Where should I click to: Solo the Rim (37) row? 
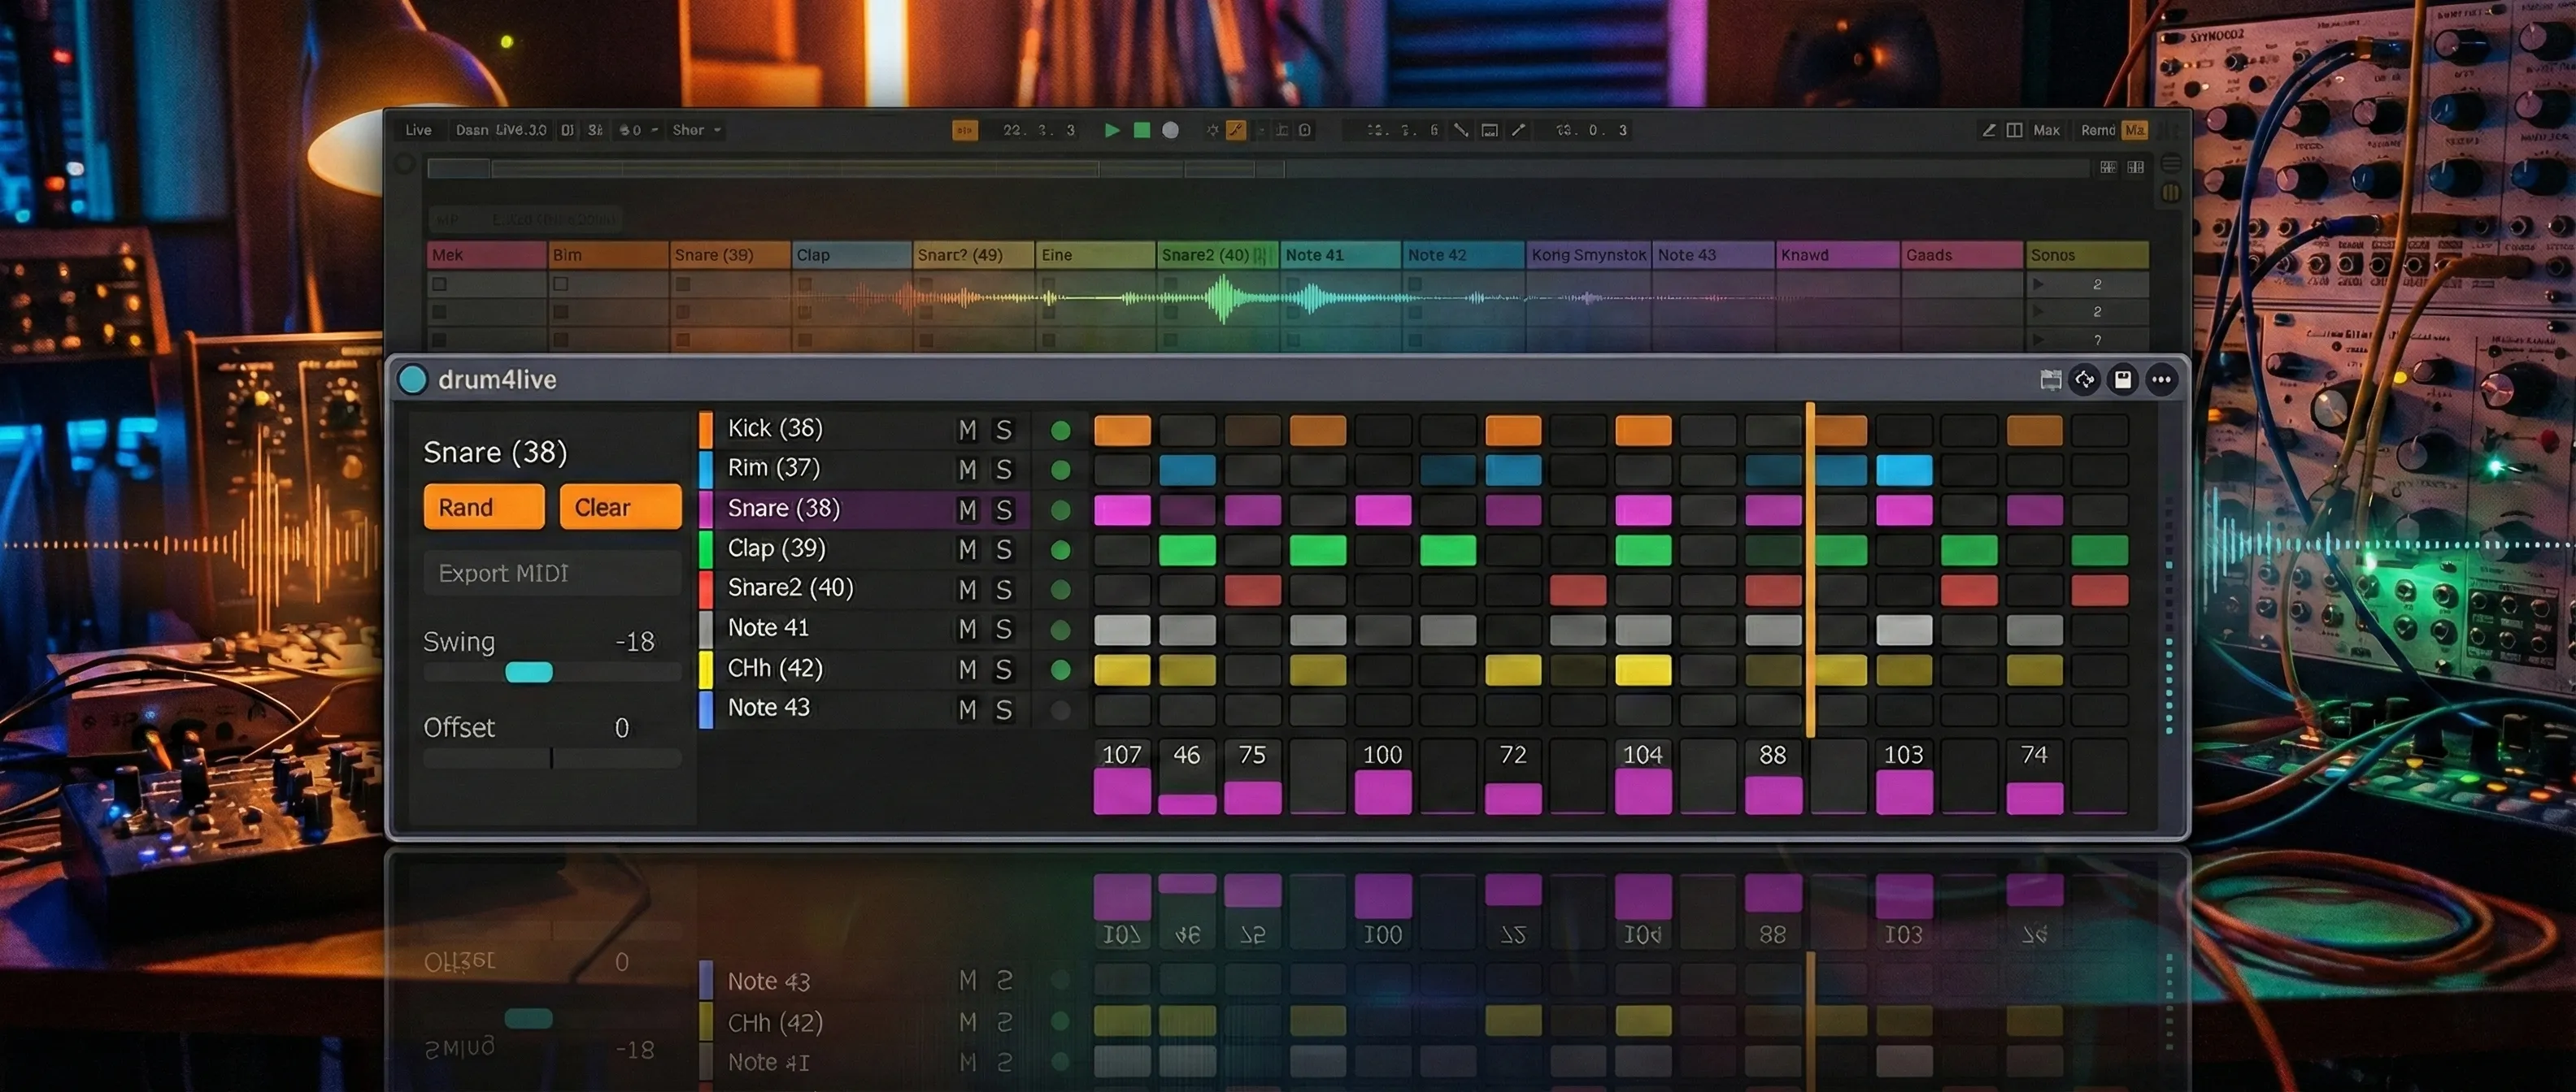click(1003, 470)
